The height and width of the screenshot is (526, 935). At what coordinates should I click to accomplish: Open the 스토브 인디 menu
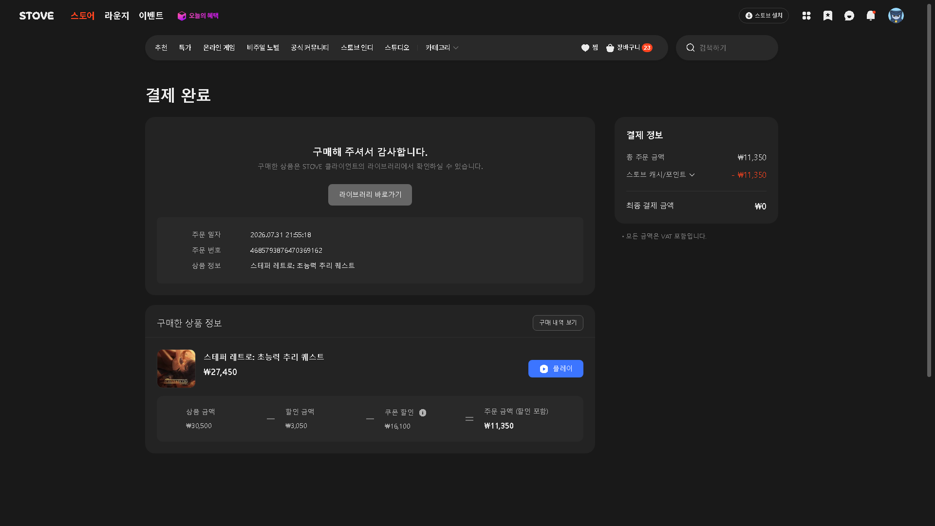357,48
